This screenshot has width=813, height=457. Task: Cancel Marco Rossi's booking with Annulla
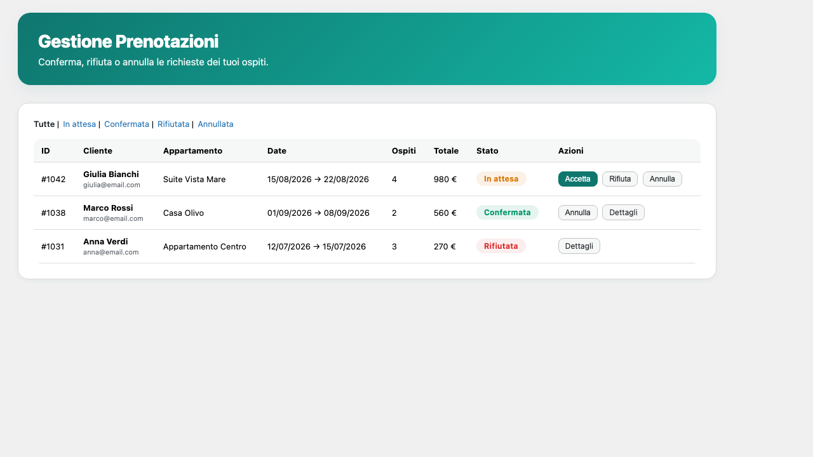coord(578,213)
